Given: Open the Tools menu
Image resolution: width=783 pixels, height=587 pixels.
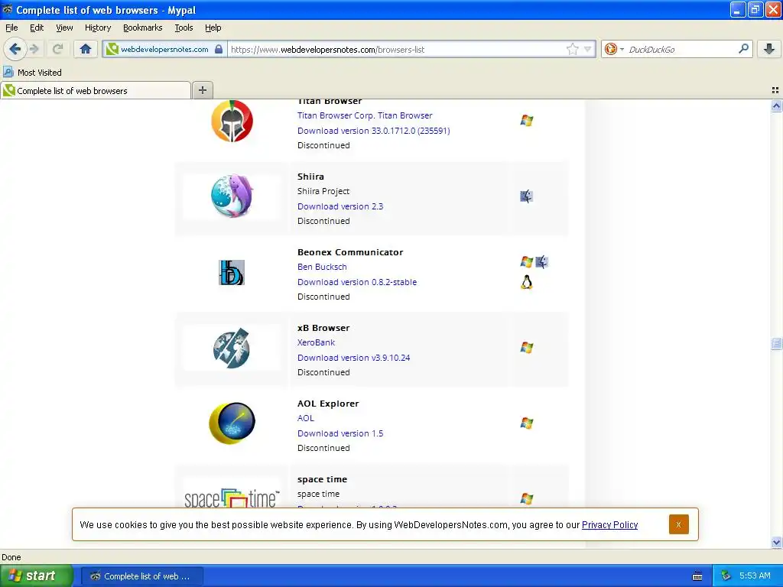Looking at the screenshot, I should pyautogui.click(x=184, y=28).
